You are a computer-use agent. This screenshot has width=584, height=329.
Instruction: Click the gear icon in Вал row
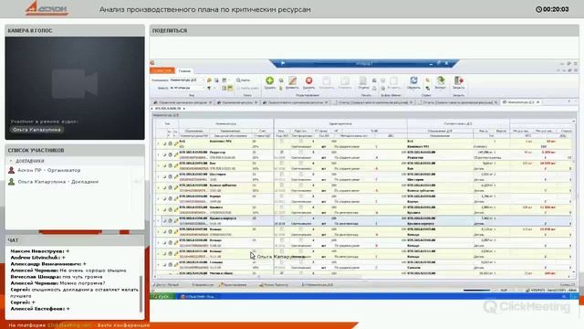coord(171,165)
